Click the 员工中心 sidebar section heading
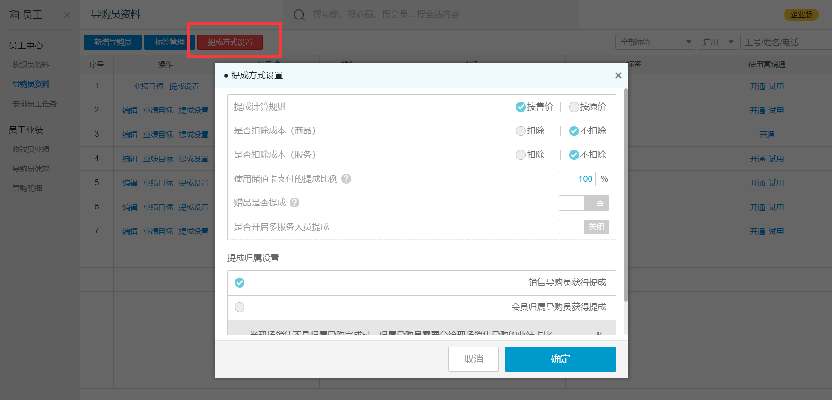Screen dimensions: 832x400 (26, 46)
